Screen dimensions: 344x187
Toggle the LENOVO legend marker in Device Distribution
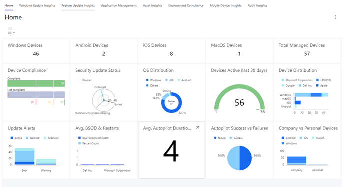pyautogui.click(x=317, y=80)
